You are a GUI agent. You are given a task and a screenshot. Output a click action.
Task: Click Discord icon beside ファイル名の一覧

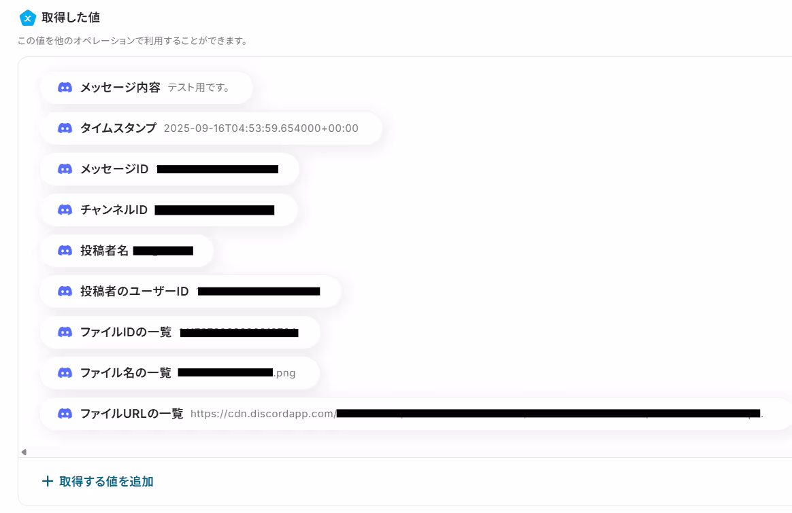pos(65,373)
